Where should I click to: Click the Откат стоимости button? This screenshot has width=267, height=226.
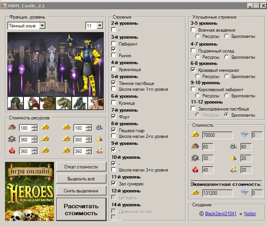(x=81, y=167)
